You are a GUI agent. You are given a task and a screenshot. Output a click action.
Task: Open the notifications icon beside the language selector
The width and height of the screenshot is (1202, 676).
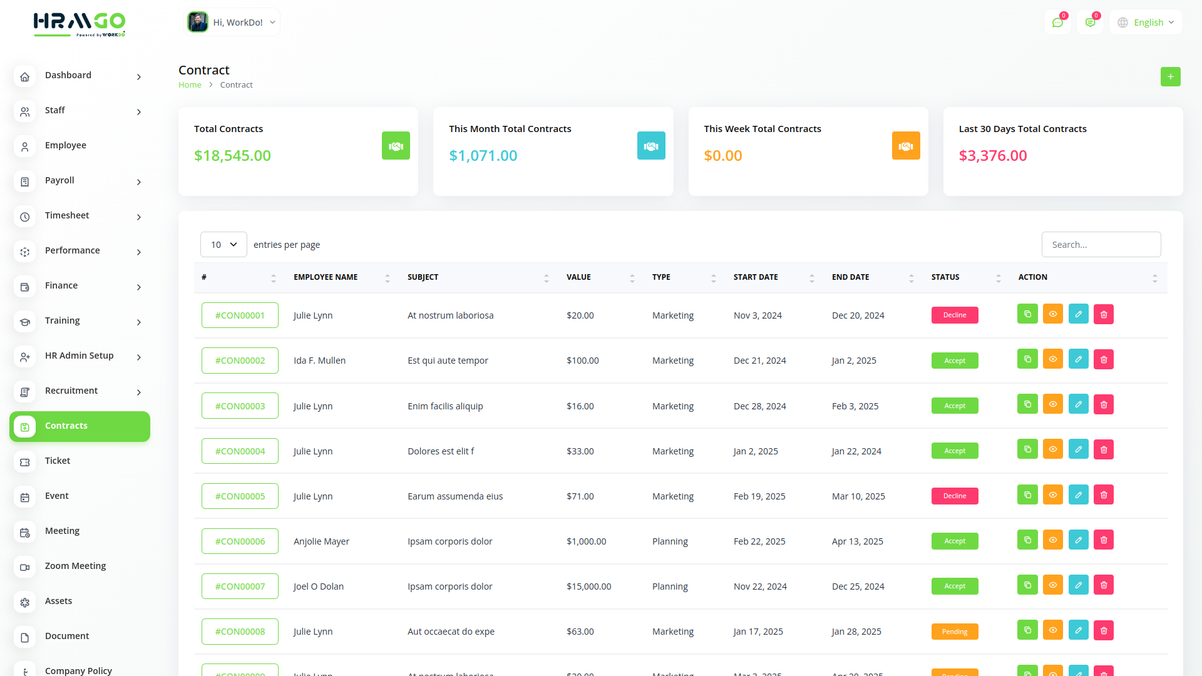tap(1090, 23)
